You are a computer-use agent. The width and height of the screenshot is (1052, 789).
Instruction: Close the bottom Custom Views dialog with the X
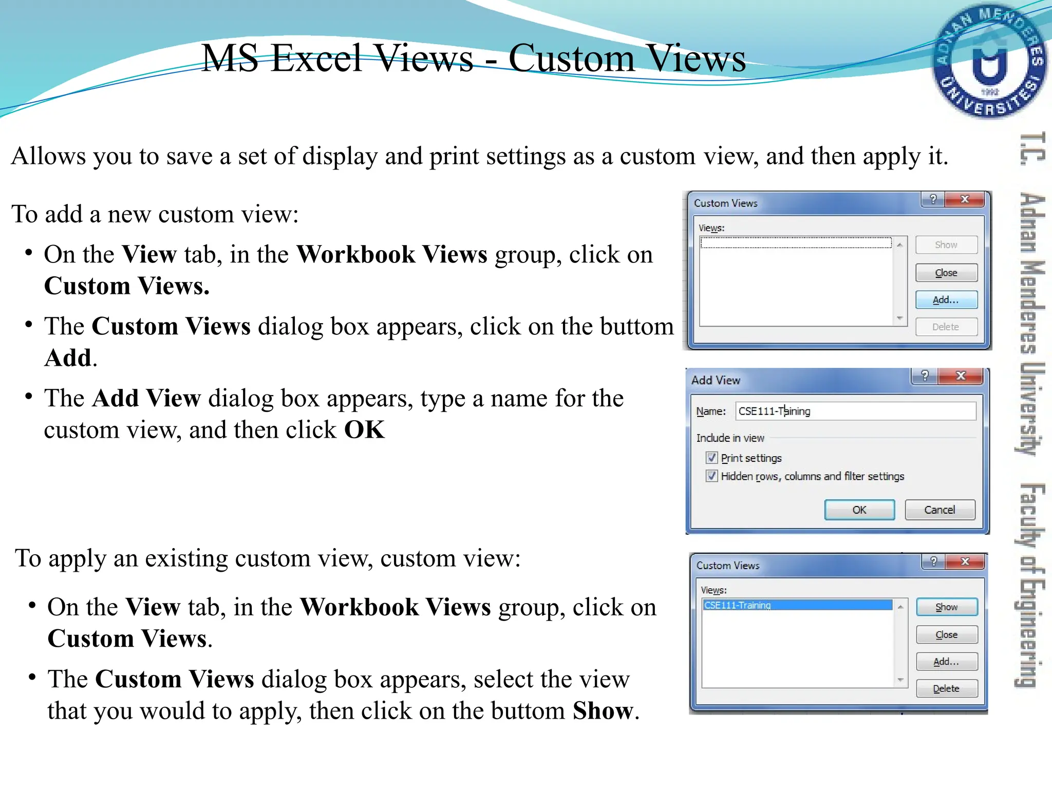pos(965,561)
